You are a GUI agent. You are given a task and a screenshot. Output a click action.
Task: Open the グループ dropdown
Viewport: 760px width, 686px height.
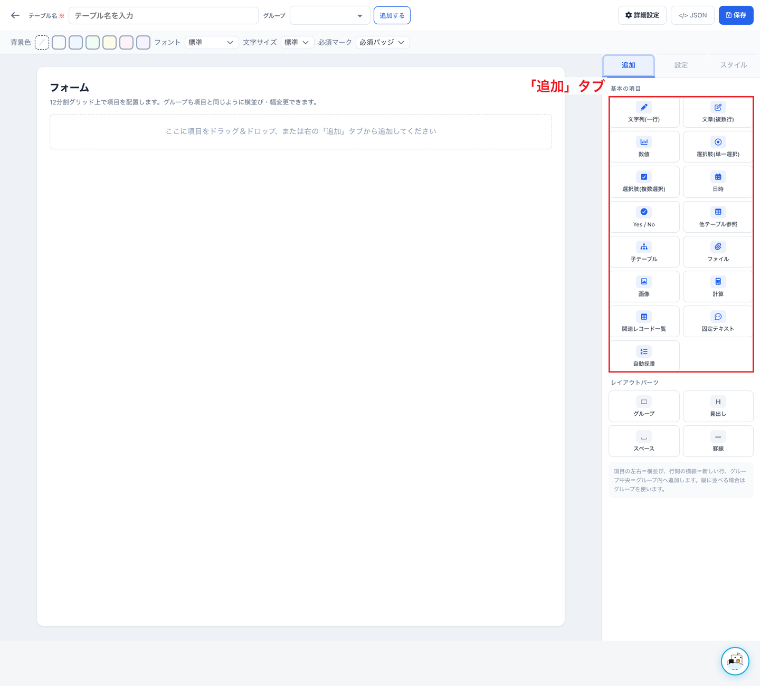point(330,15)
